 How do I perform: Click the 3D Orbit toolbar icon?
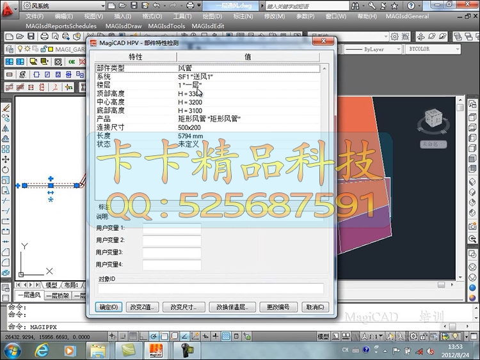tap(421, 36)
